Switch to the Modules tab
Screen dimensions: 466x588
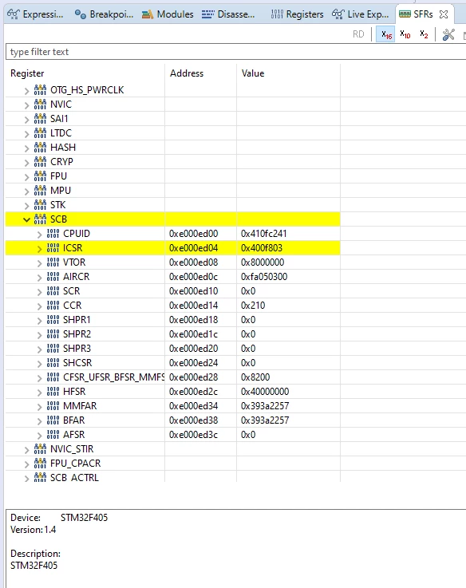(168, 14)
